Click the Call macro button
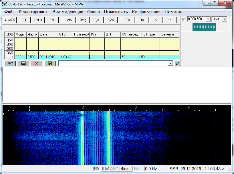Screen dimensions: 234x174 (x=52, y=20)
